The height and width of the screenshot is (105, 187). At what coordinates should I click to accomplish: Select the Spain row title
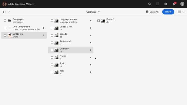62,63
